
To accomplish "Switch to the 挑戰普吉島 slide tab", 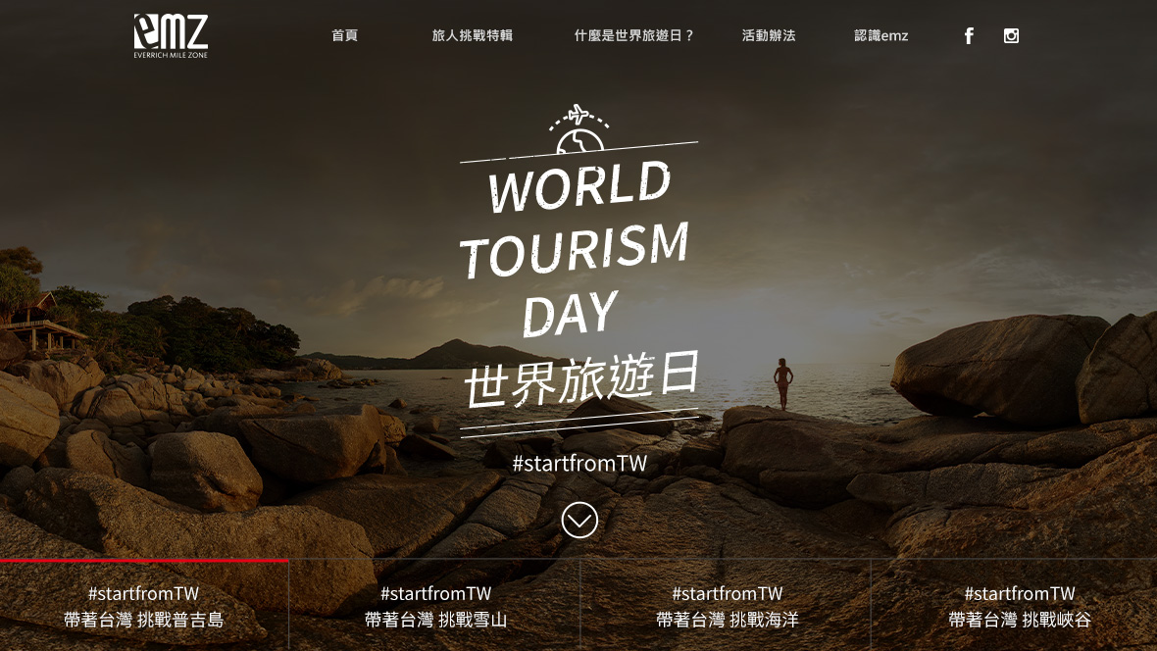I will pos(144,607).
